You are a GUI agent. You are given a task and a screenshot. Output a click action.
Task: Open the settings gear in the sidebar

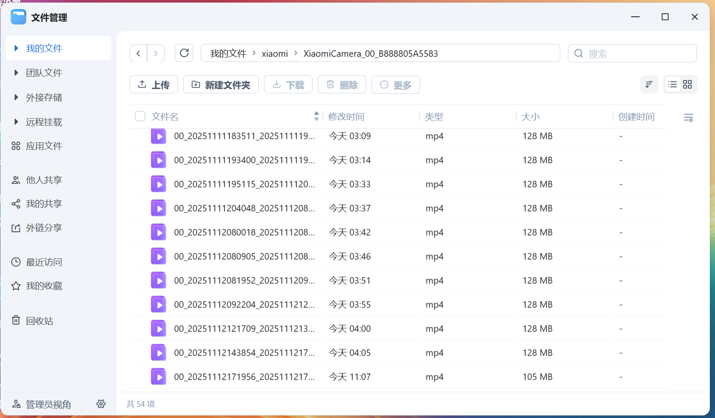[101, 404]
